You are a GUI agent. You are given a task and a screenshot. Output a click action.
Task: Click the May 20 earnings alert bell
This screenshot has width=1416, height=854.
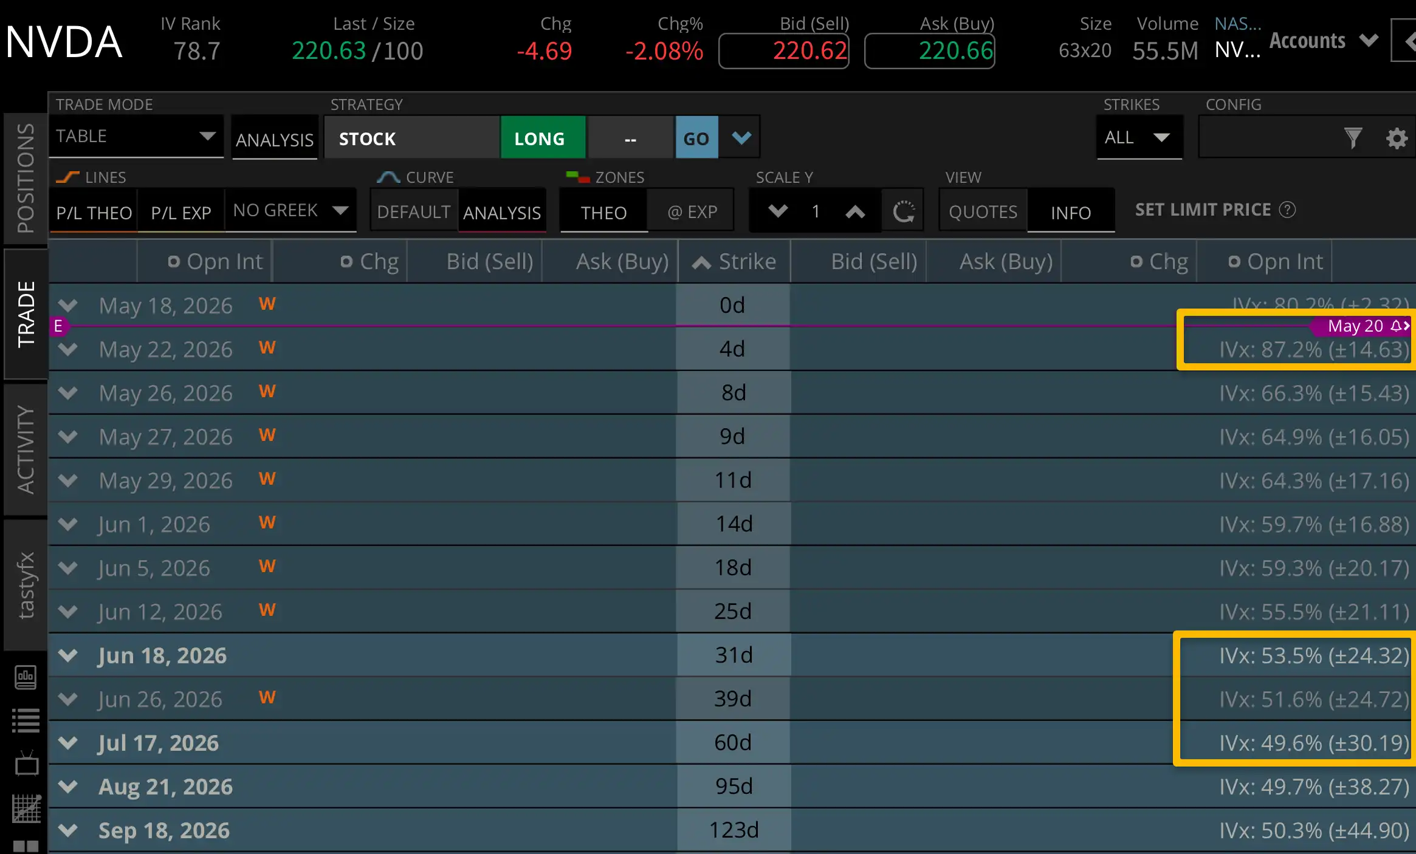pos(1396,326)
